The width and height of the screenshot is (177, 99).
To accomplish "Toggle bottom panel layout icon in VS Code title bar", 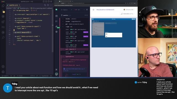I will (x=46, y=1).
